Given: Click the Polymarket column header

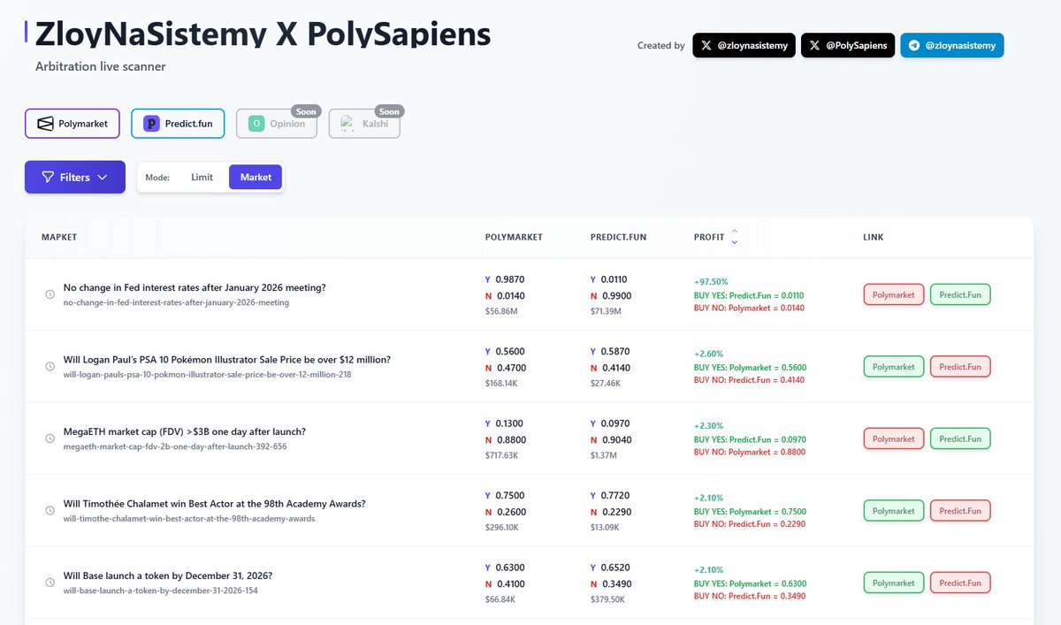Looking at the screenshot, I should [x=514, y=237].
